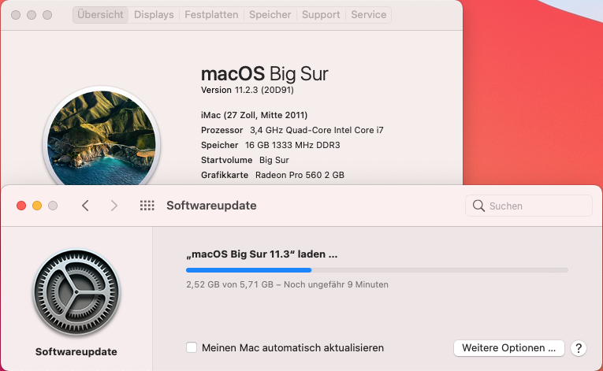Click the 'Radeon Pro 560 2 GB' value

coord(300,175)
